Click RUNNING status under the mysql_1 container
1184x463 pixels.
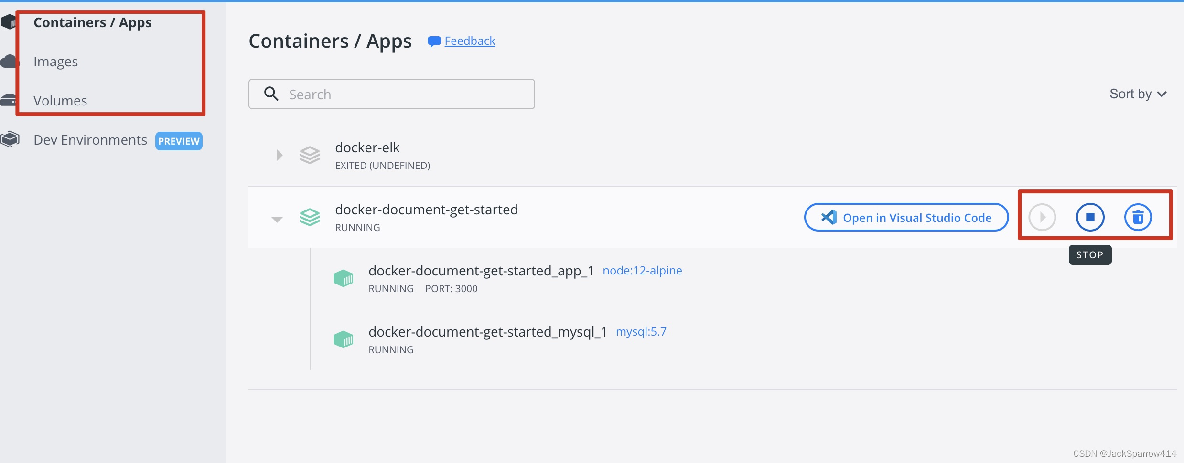pyautogui.click(x=391, y=350)
